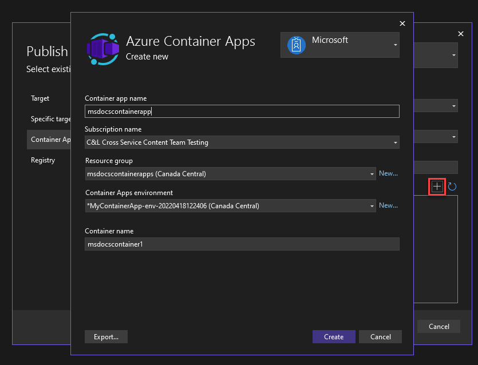The height and width of the screenshot is (365, 478).
Task: Click the Microsoft account avatar icon
Action: pyautogui.click(x=296, y=44)
